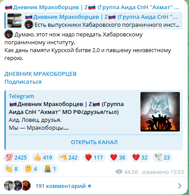
Task: Open the channel preview image with soldiers silhouette
Action: 160,112
